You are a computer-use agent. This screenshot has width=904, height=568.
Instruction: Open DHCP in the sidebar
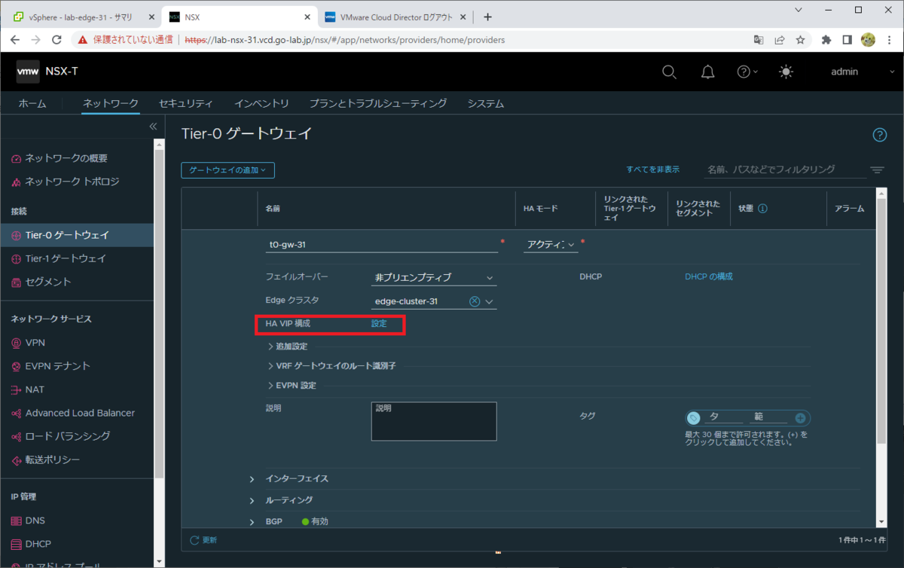click(38, 544)
